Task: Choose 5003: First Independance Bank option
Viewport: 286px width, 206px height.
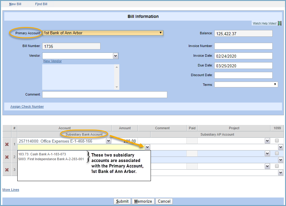Action: 51,159
